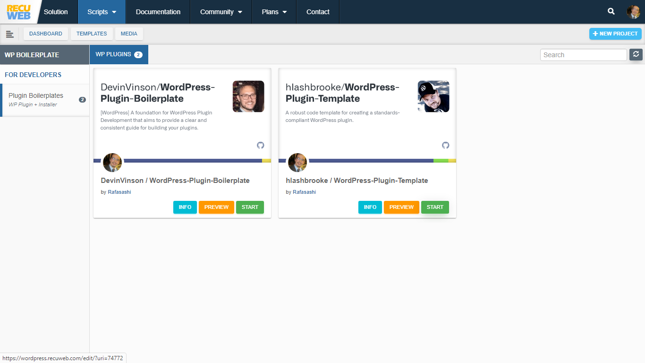Toggle the sidebar with the lines icon
Viewport: 645px width, 363px height.
click(9, 34)
